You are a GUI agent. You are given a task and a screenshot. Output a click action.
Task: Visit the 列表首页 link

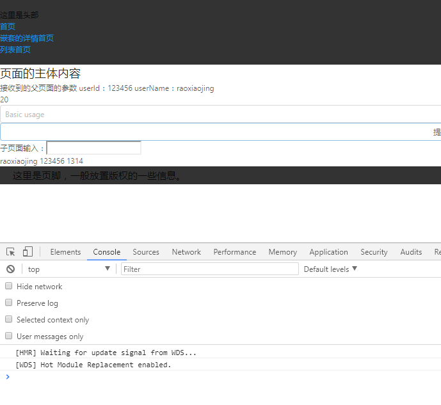point(15,50)
